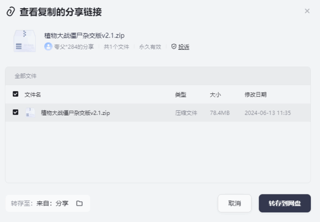320x222 pixels.
Task: Click the 大小 column header
Action: pos(215,95)
